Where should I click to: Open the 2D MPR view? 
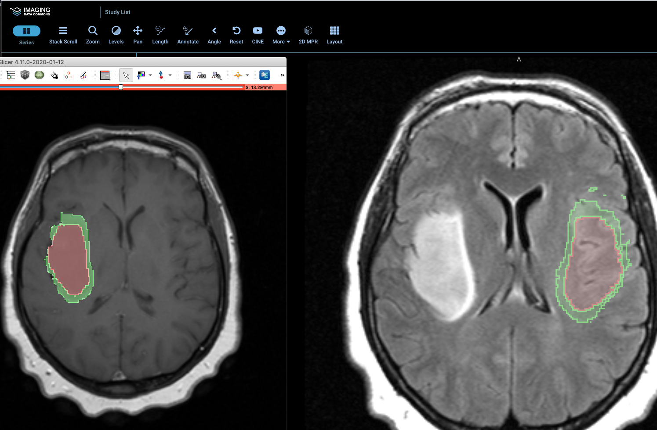point(308,35)
